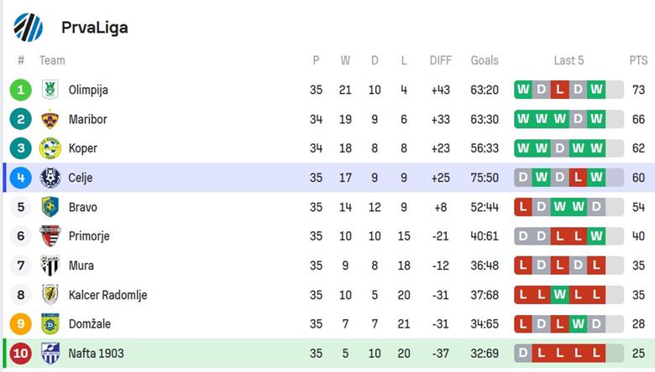Select the Nafta 1903 team badge
The image size is (655, 372).
tap(50, 354)
